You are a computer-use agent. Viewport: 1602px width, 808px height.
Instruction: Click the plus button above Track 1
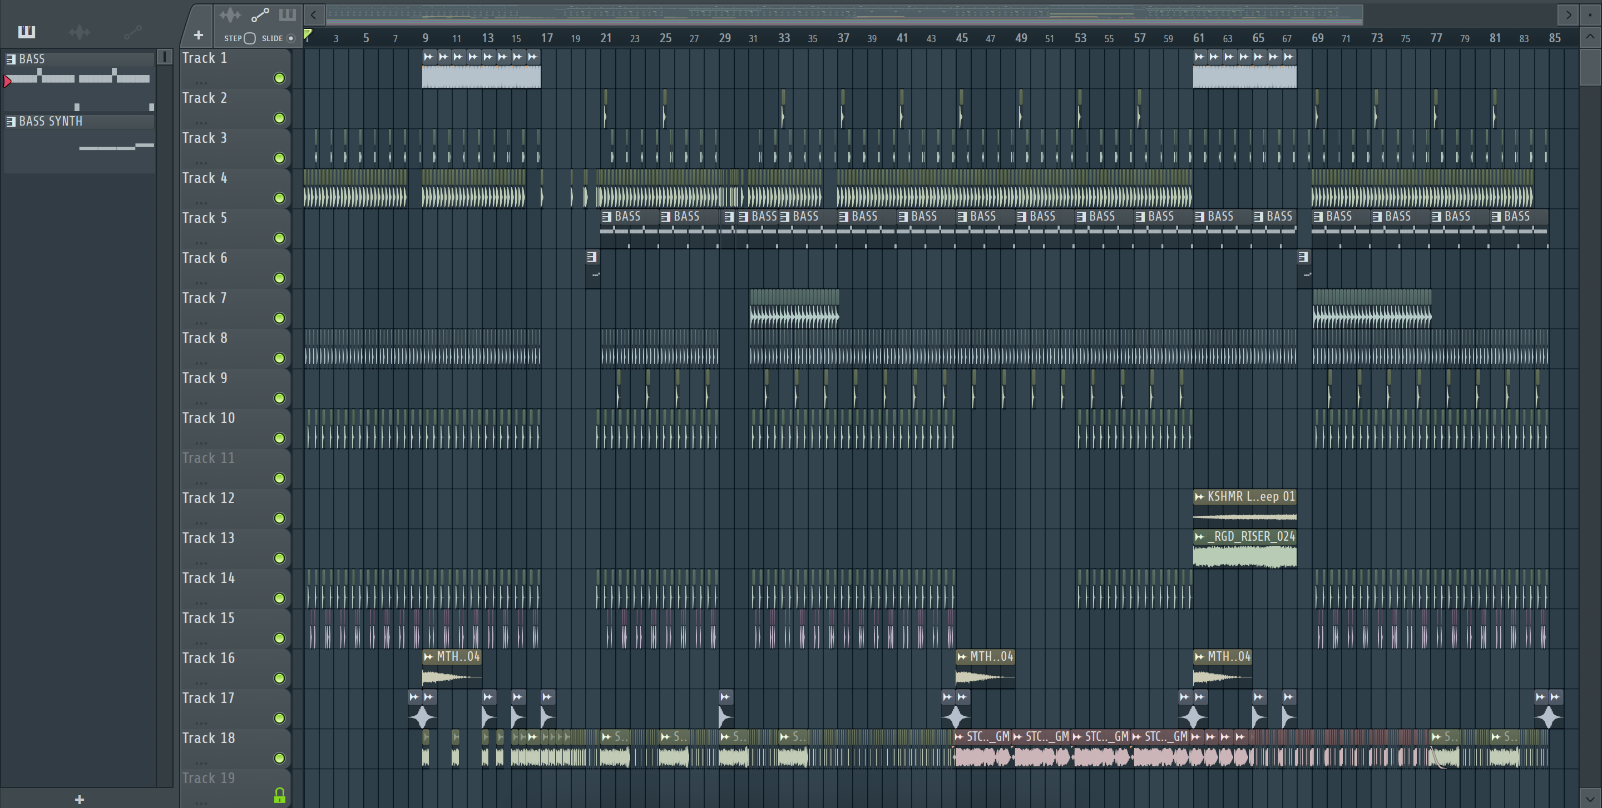(199, 36)
